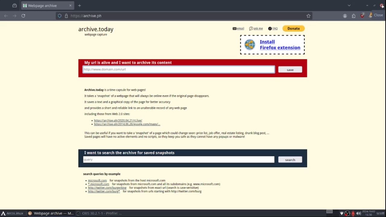386x217 pixels.
Task: Expand the list all tabs chevron
Action: 349,5
